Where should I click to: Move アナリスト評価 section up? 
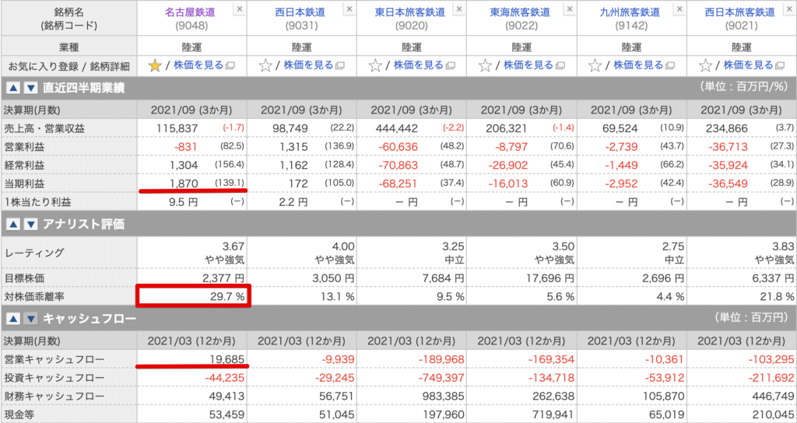point(14,224)
